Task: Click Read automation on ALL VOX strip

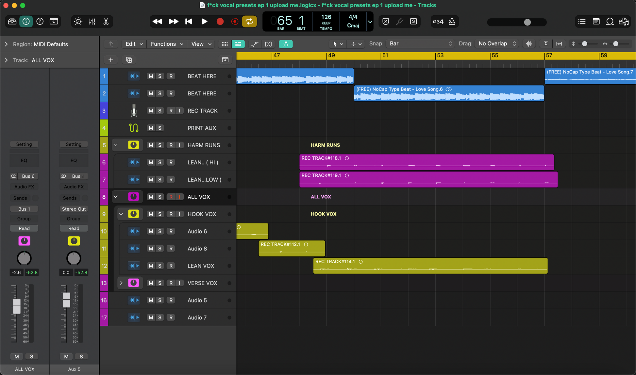Action: [x=24, y=228]
